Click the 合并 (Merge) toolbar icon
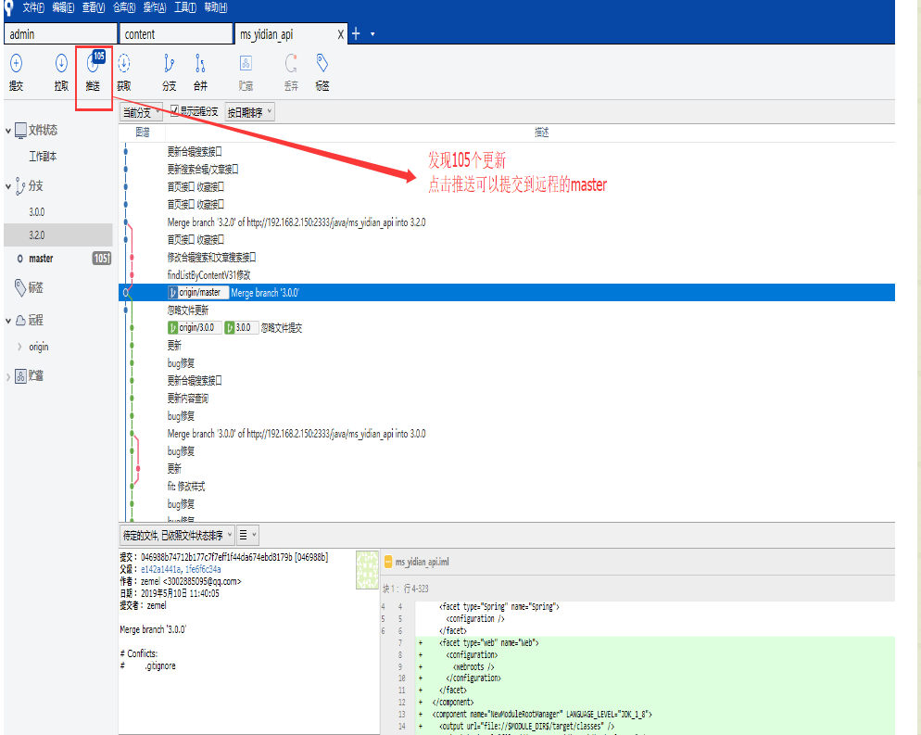Image resolution: width=921 pixels, height=735 pixels. tap(200, 71)
